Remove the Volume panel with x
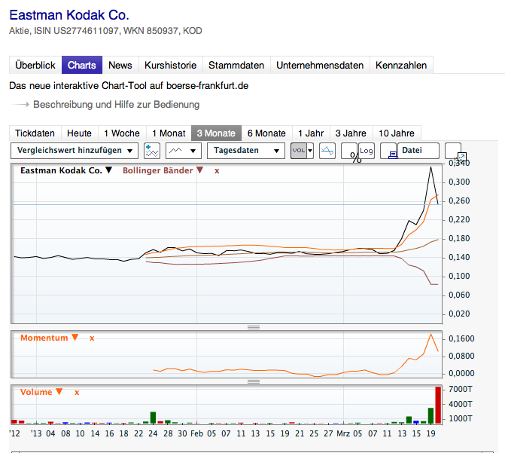505x453 pixels. click(x=77, y=393)
